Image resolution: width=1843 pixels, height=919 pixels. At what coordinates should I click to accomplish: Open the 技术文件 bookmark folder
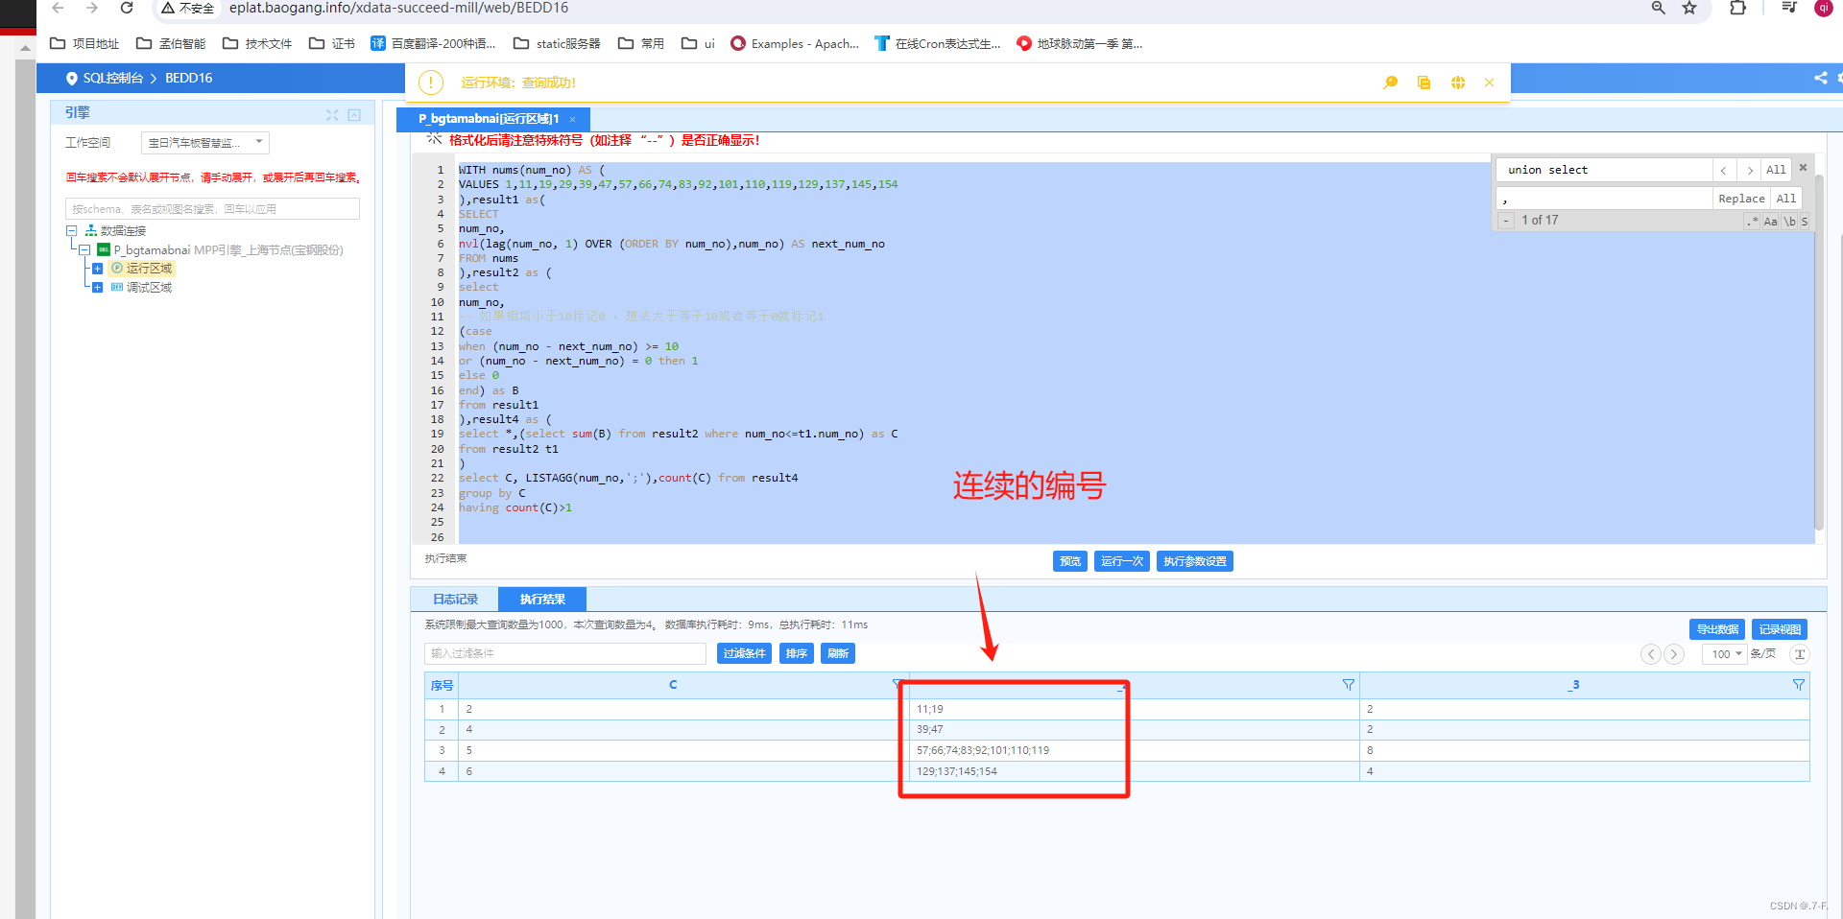257,43
